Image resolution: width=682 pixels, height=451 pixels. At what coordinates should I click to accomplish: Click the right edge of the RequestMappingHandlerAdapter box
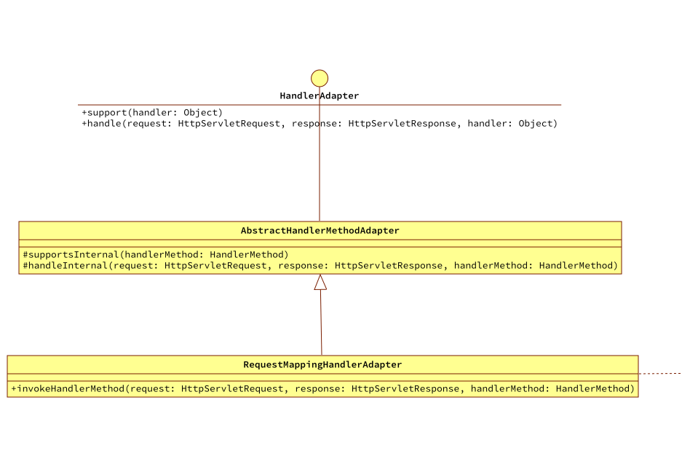(637, 377)
